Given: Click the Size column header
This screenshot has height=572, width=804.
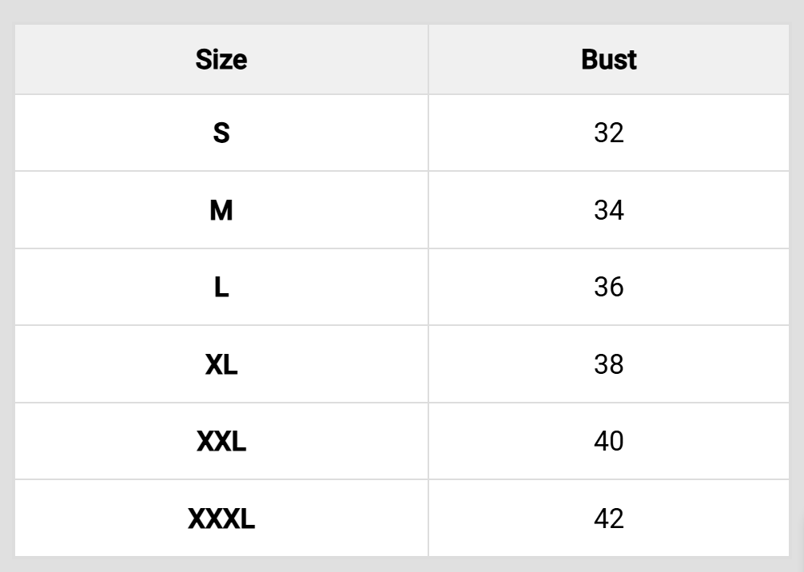Looking at the screenshot, I should [x=221, y=60].
